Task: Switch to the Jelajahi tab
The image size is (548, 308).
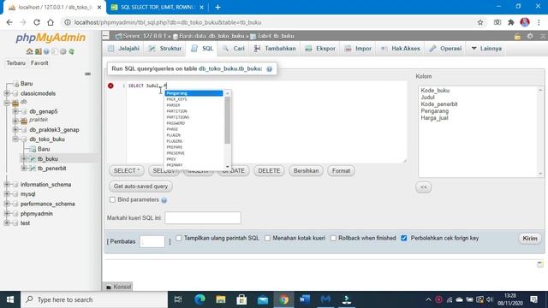Action: (124, 49)
